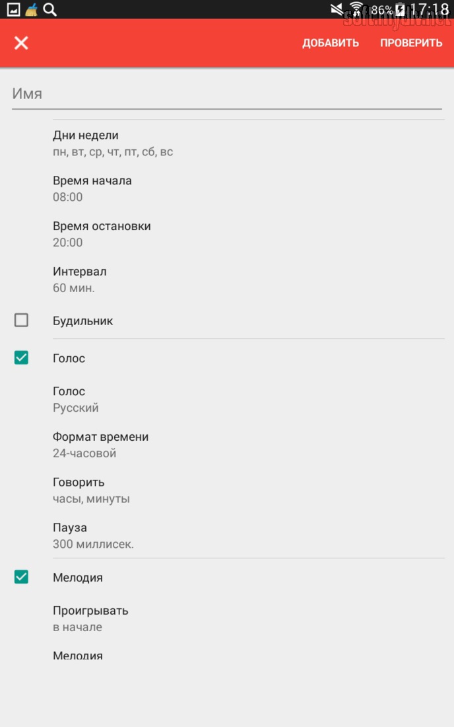Change the Интервал 60 мин. setting
The image size is (454, 727).
tap(227, 280)
